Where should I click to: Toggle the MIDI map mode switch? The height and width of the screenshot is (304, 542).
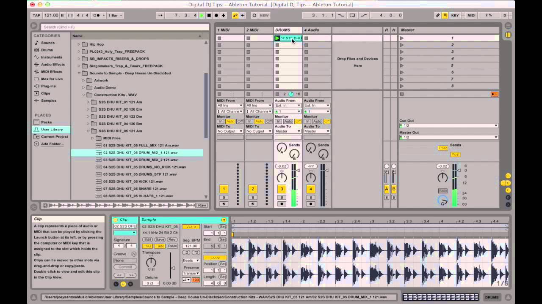[x=471, y=15]
